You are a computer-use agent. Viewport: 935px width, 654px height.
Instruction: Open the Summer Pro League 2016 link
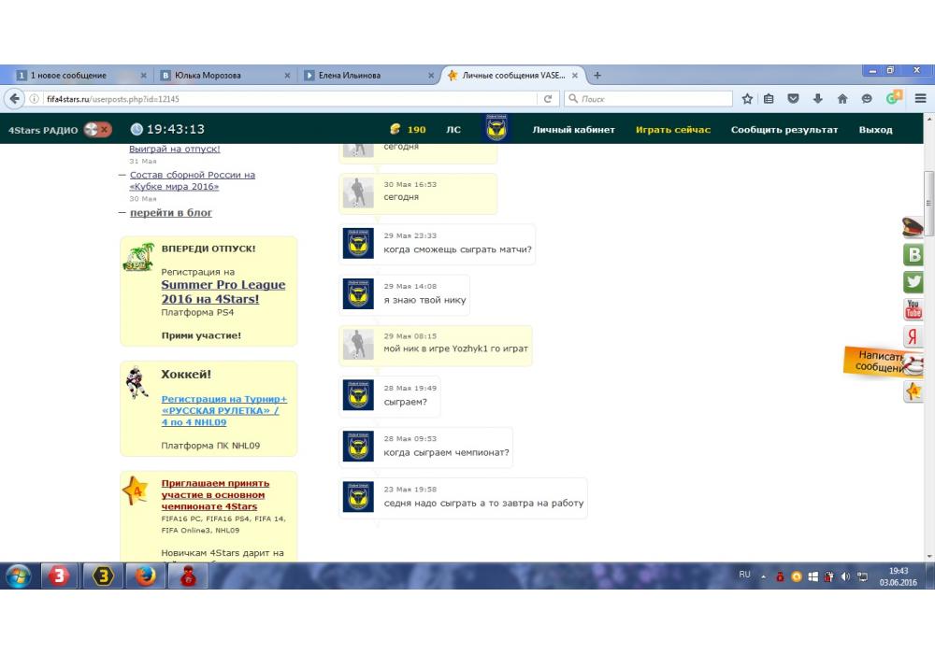click(223, 291)
